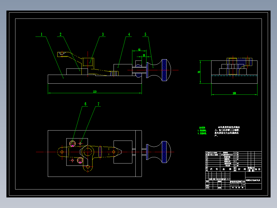Select the 310 length dimension

tap(95, 92)
